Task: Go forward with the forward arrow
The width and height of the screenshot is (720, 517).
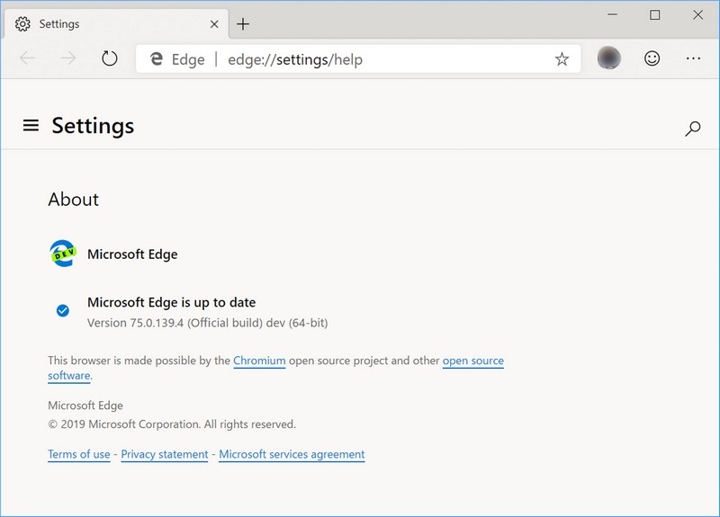Action: 68,58
